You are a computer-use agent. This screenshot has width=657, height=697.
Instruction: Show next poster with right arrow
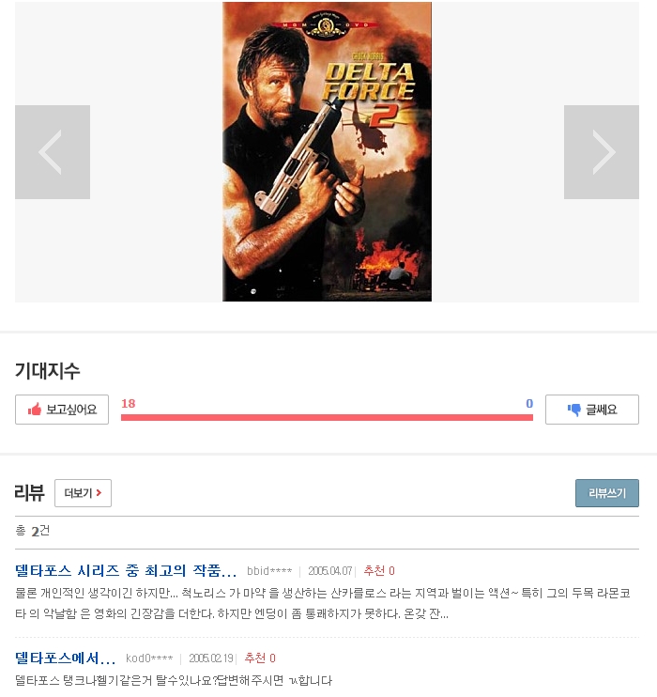click(602, 152)
